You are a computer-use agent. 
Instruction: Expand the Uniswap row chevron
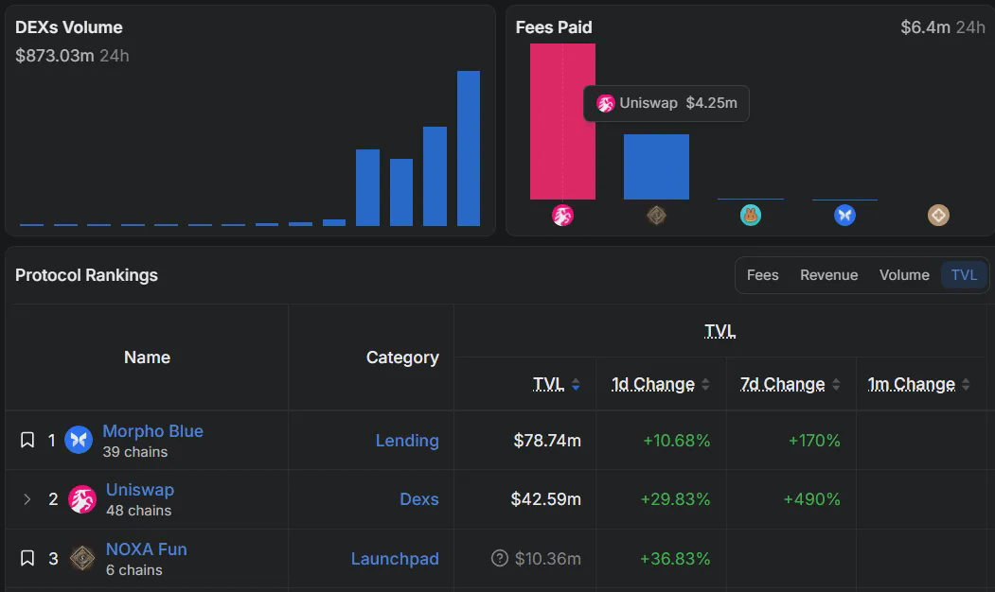click(27, 498)
